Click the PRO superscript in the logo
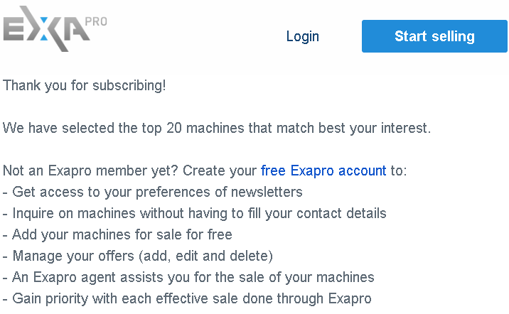The image size is (509, 314). pos(96,22)
